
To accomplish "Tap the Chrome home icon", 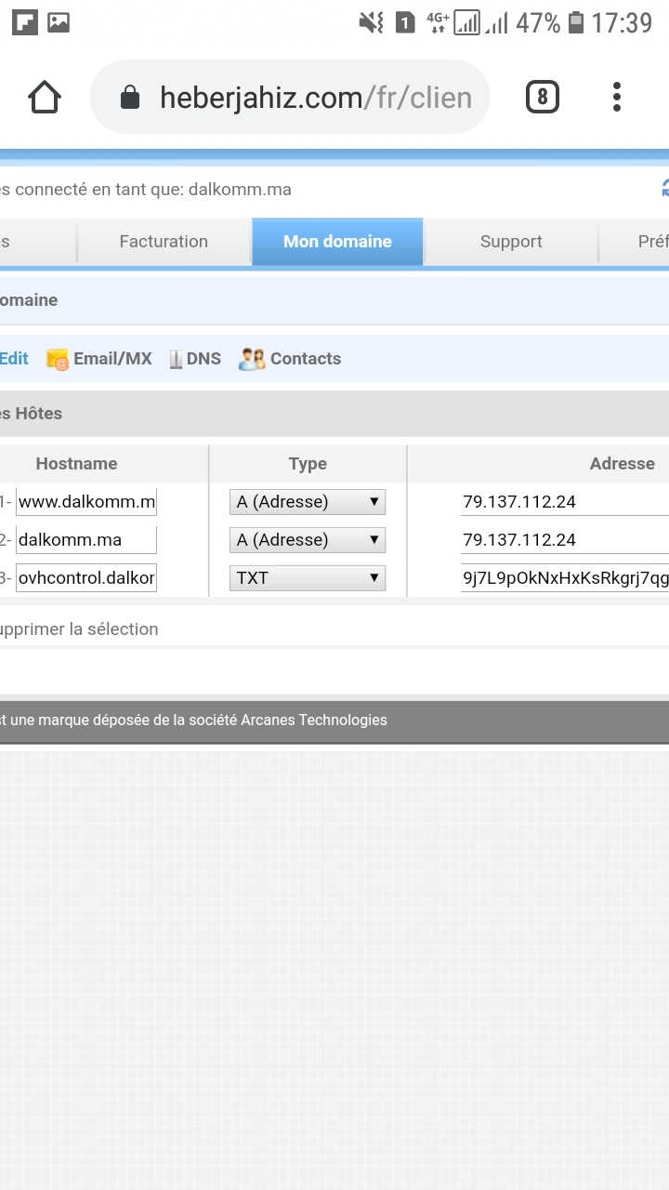I will (x=45, y=97).
